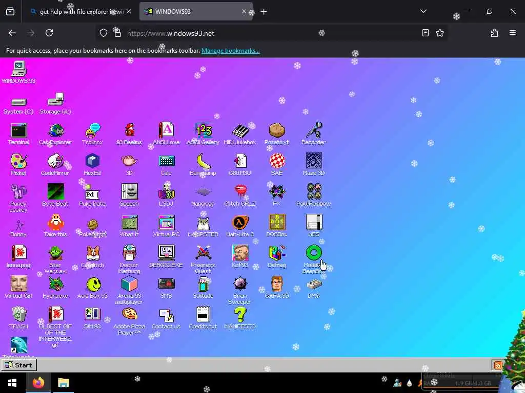Image resolution: width=525 pixels, height=393 pixels.
Task: Open Glitch GRLZ lips icon
Action: click(x=240, y=195)
